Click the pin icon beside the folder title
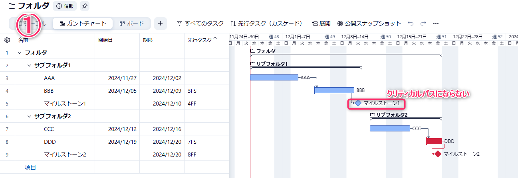 [85, 6]
